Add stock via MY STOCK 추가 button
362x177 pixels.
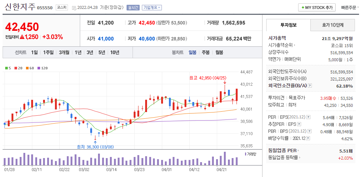point(317,8)
